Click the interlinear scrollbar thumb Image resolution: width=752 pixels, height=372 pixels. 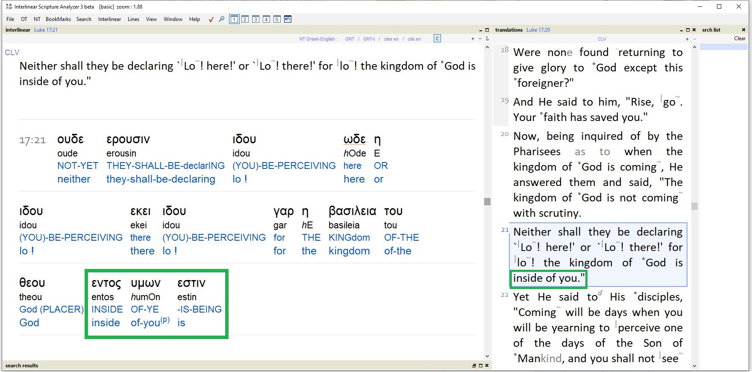pyautogui.click(x=487, y=201)
